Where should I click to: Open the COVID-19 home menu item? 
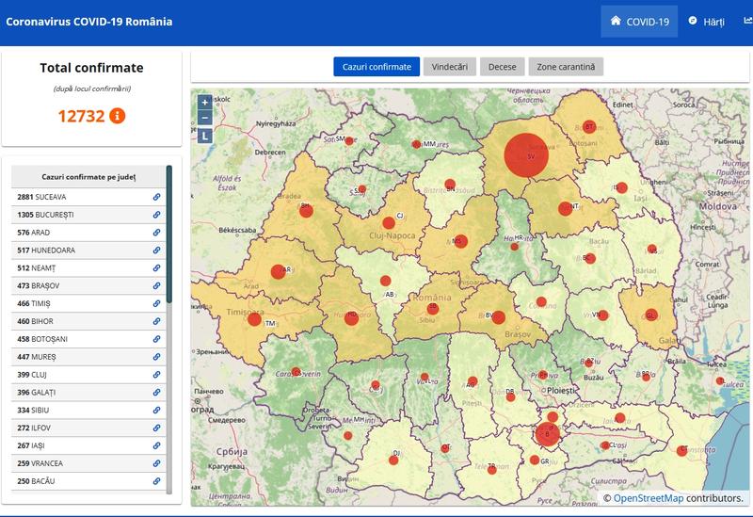point(639,22)
